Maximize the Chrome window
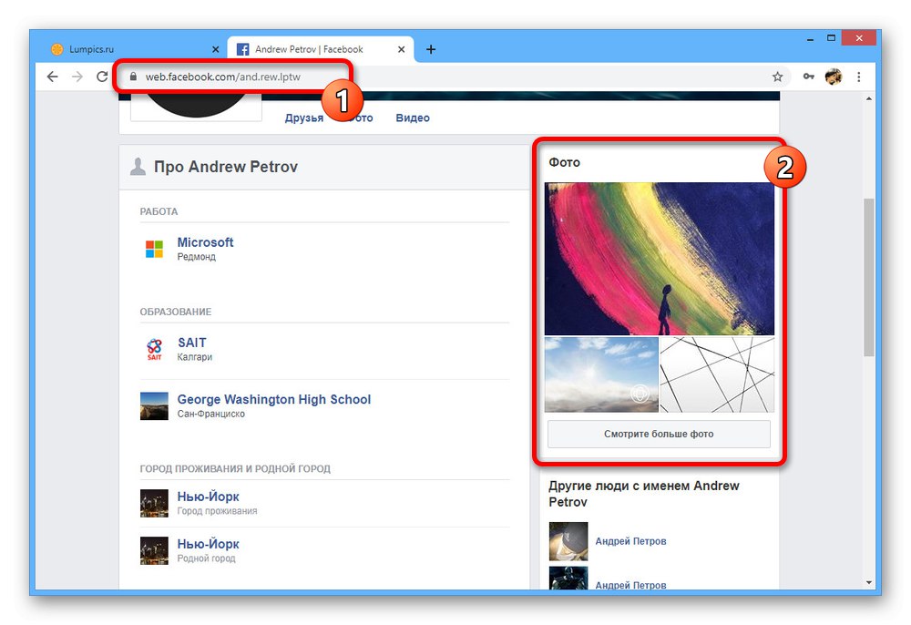Image resolution: width=911 pixels, height=625 pixels. click(832, 38)
